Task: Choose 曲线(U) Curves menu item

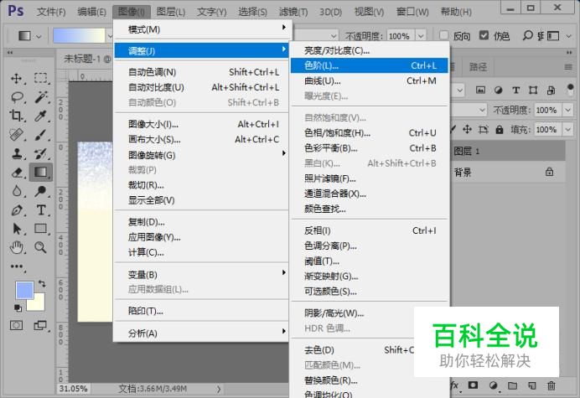Action: click(369, 80)
